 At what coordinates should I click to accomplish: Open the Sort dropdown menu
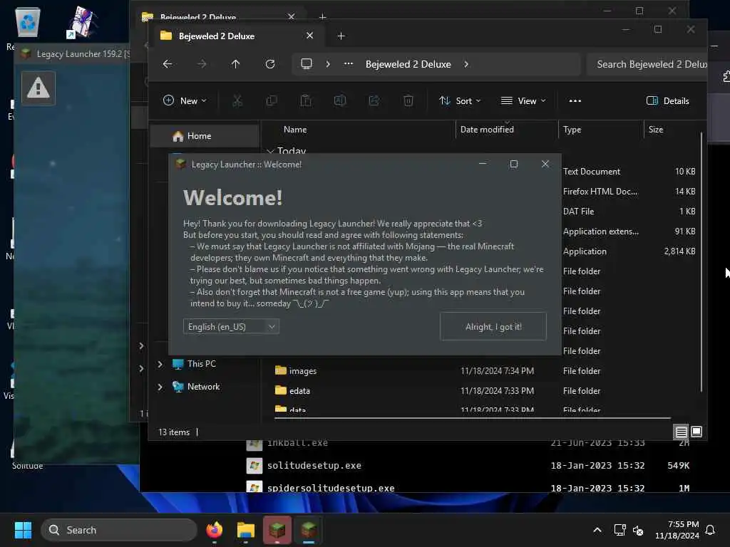(x=460, y=100)
